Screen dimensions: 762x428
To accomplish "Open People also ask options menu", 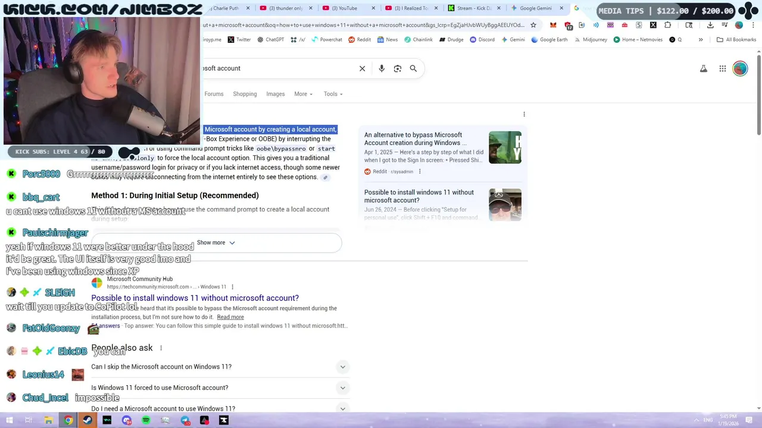I will 161,348.
